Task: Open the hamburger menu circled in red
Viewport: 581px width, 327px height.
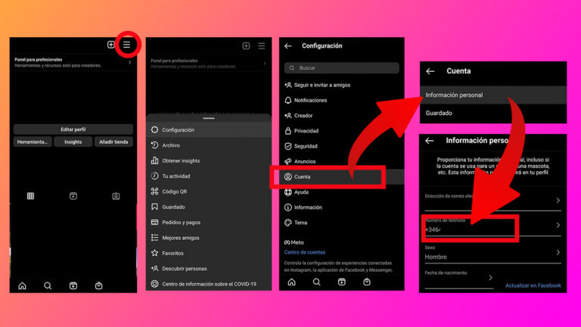Action: point(126,45)
